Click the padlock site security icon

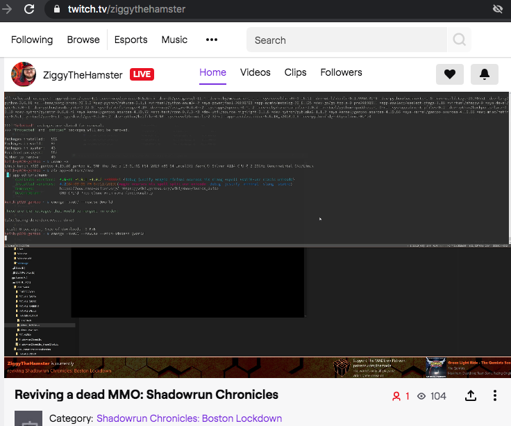click(57, 9)
